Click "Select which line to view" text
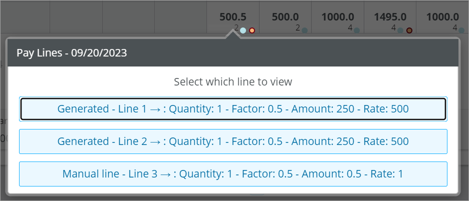The width and height of the screenshot is (469, 201). 233,82
